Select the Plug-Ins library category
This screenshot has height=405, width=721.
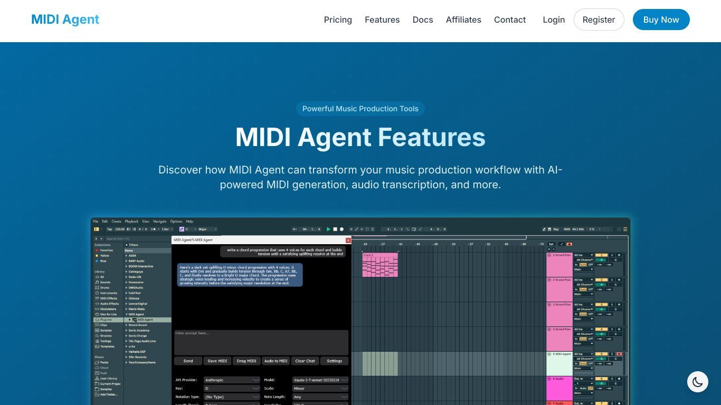pos(108,320)
